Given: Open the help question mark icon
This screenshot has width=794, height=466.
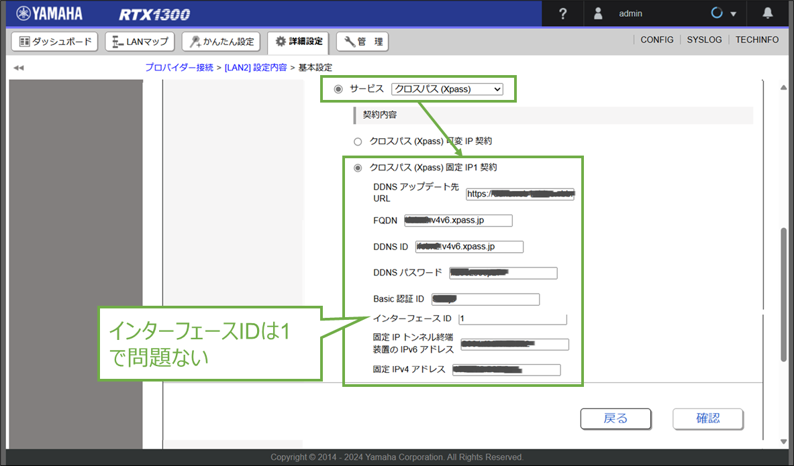Looking at the screenshot, I should pyautogui.click(x=562, y=13).
